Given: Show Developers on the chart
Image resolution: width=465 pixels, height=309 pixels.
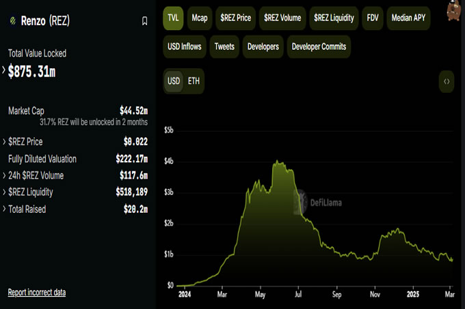Looking at the screenshot, I should pyautogui.click(x=263, y=46).
